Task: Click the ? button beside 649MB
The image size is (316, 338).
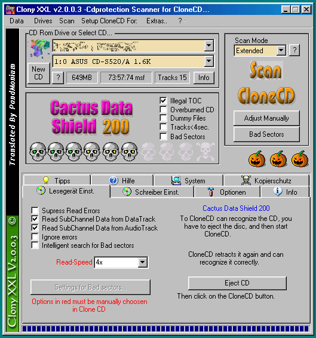Action: (58, 78)
